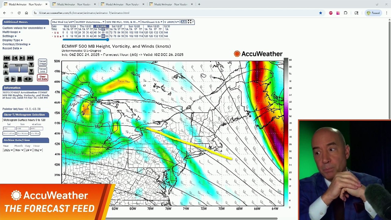Click the Fri 12/26 date header

[101, 26]
